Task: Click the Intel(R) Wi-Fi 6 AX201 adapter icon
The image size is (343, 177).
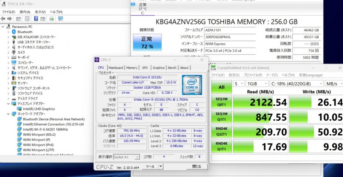Action: (19, 130)
